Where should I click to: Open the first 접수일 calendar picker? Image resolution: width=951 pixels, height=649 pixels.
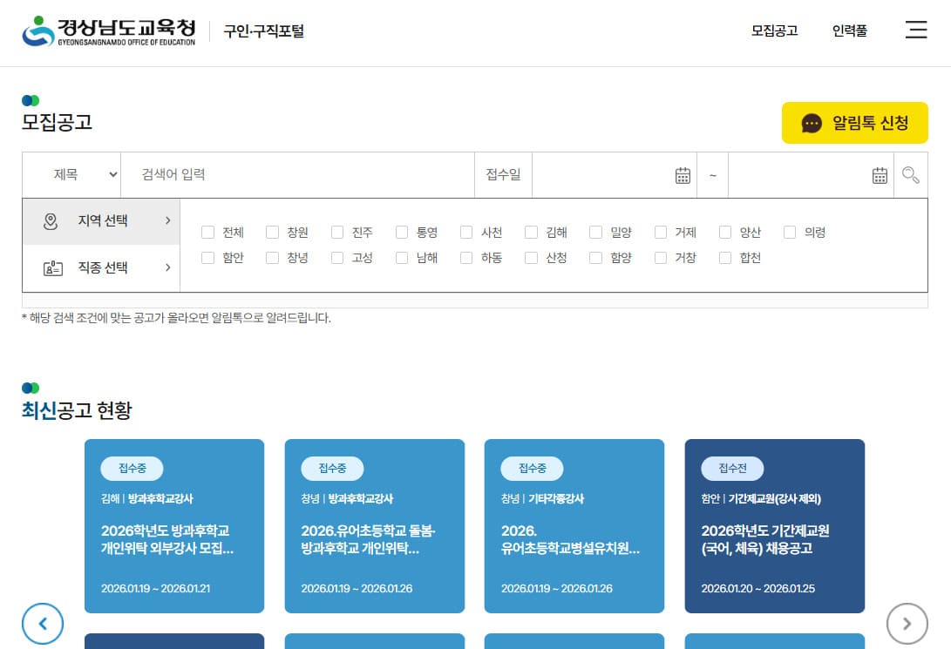[x=683, y=174]
